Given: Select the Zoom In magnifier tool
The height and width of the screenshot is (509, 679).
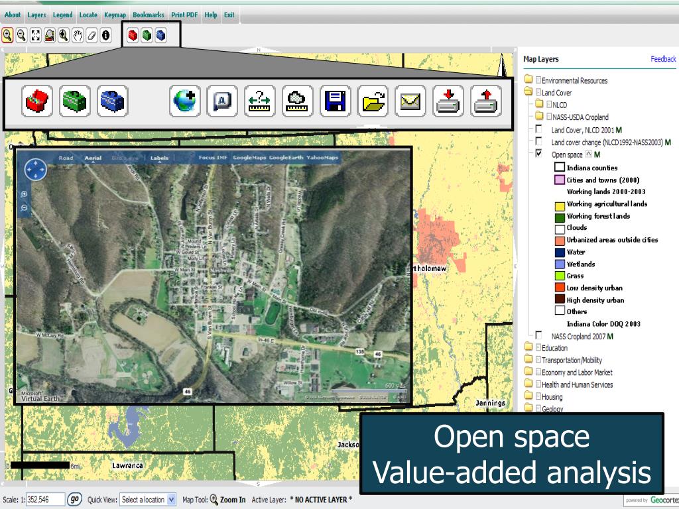Looking at the screenshot, I should (x=7, y=35).
